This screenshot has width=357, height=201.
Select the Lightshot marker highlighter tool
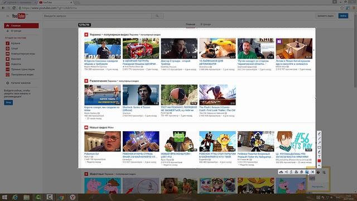[319, 152]
